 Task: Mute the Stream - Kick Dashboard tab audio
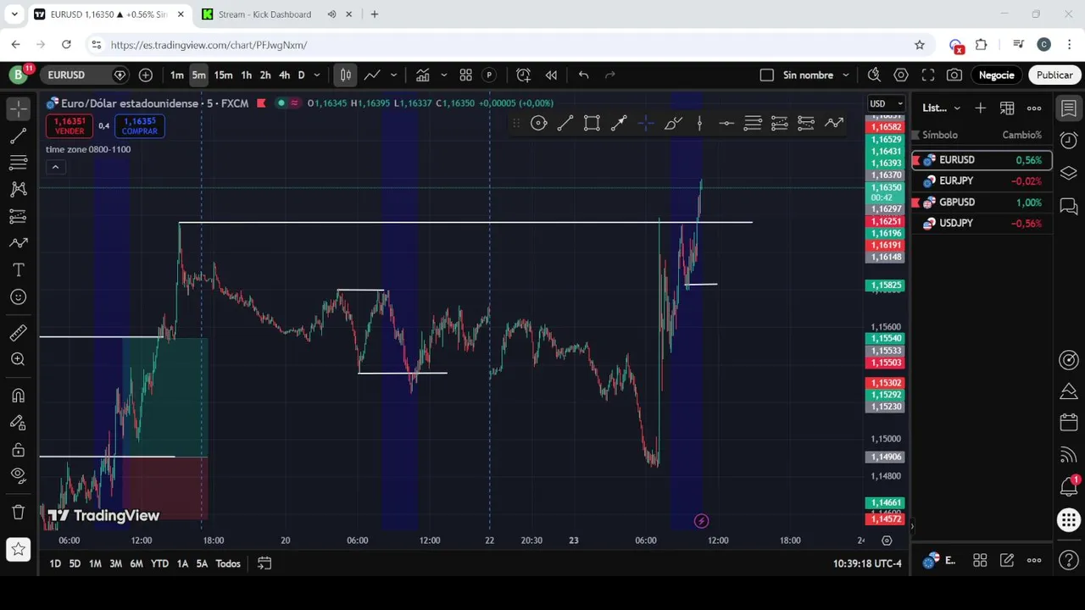pyautogui.click(x=331, y=14)
